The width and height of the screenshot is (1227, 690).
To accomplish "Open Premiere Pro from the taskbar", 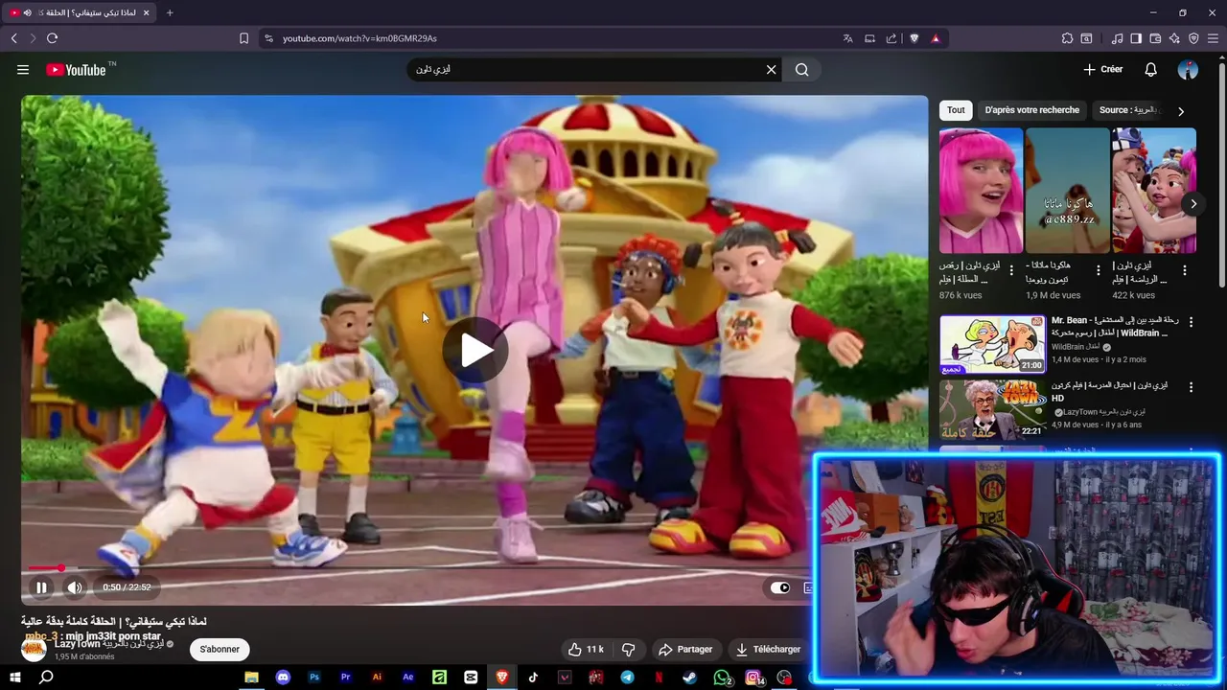I will tap(345, 678).
